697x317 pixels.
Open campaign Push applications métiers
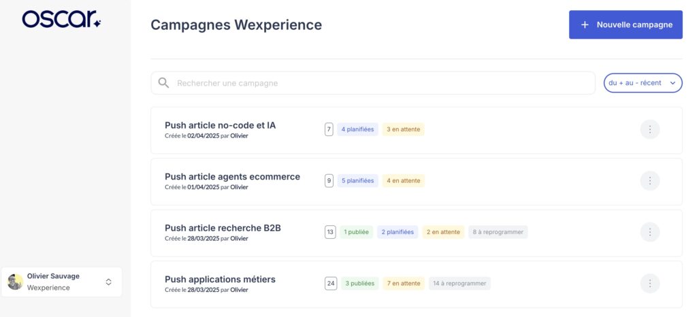point(220,280)
